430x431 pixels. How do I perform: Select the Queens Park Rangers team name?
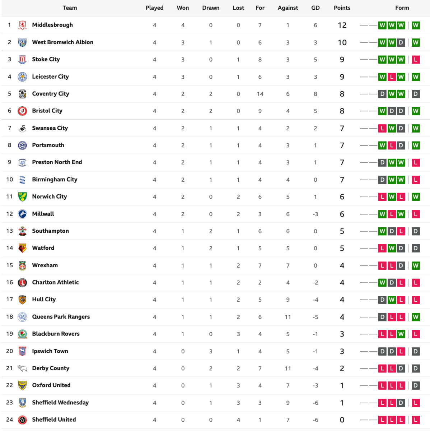click(61, 317)
